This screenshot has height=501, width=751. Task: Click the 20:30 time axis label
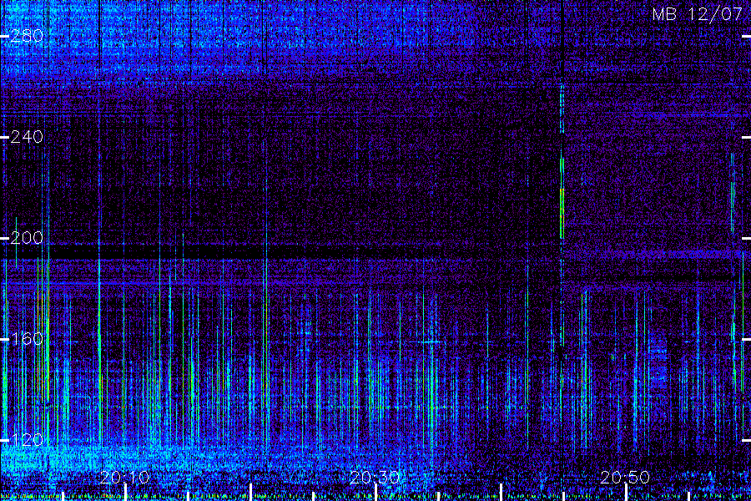click(x=375, y=478)
